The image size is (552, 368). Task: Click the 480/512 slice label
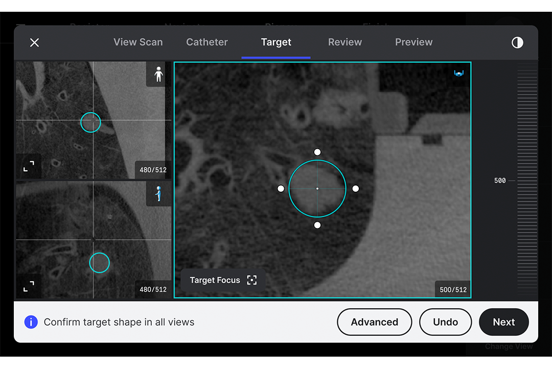(x=153, y=170)
